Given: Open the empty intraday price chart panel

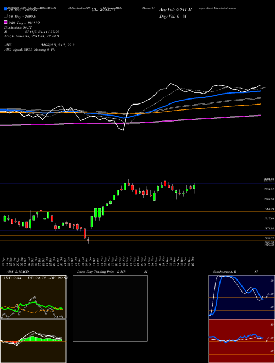Looking at the screenshot, I should [x=110, y=308].
